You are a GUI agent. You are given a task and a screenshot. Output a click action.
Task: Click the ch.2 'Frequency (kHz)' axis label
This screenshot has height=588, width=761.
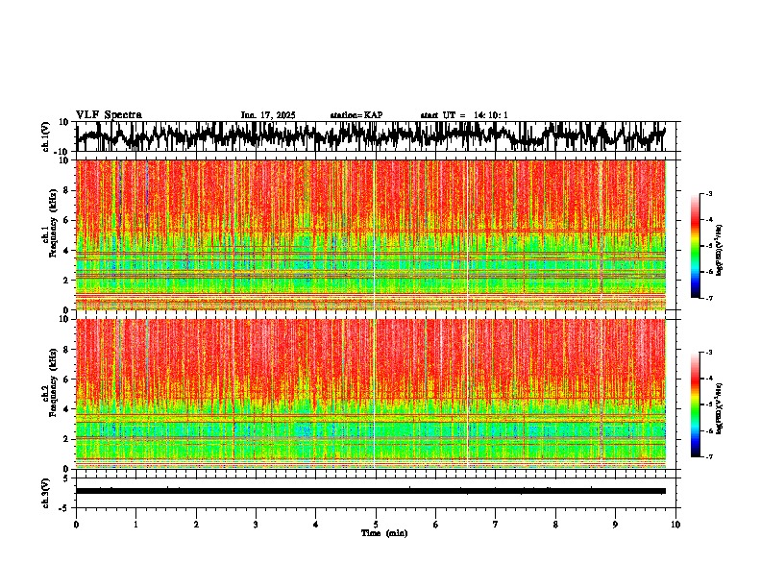click(54, 382)
